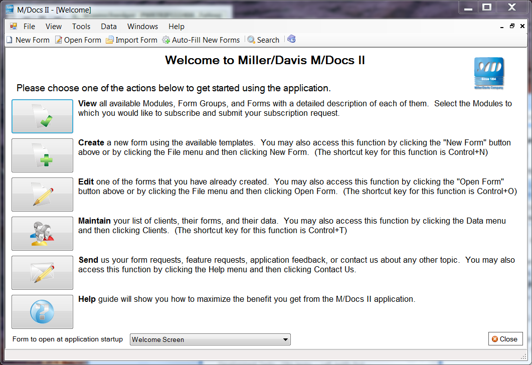Viewport: 532px width, 365px height.
Task: Click Search in the toolbar
Action: 263,40
